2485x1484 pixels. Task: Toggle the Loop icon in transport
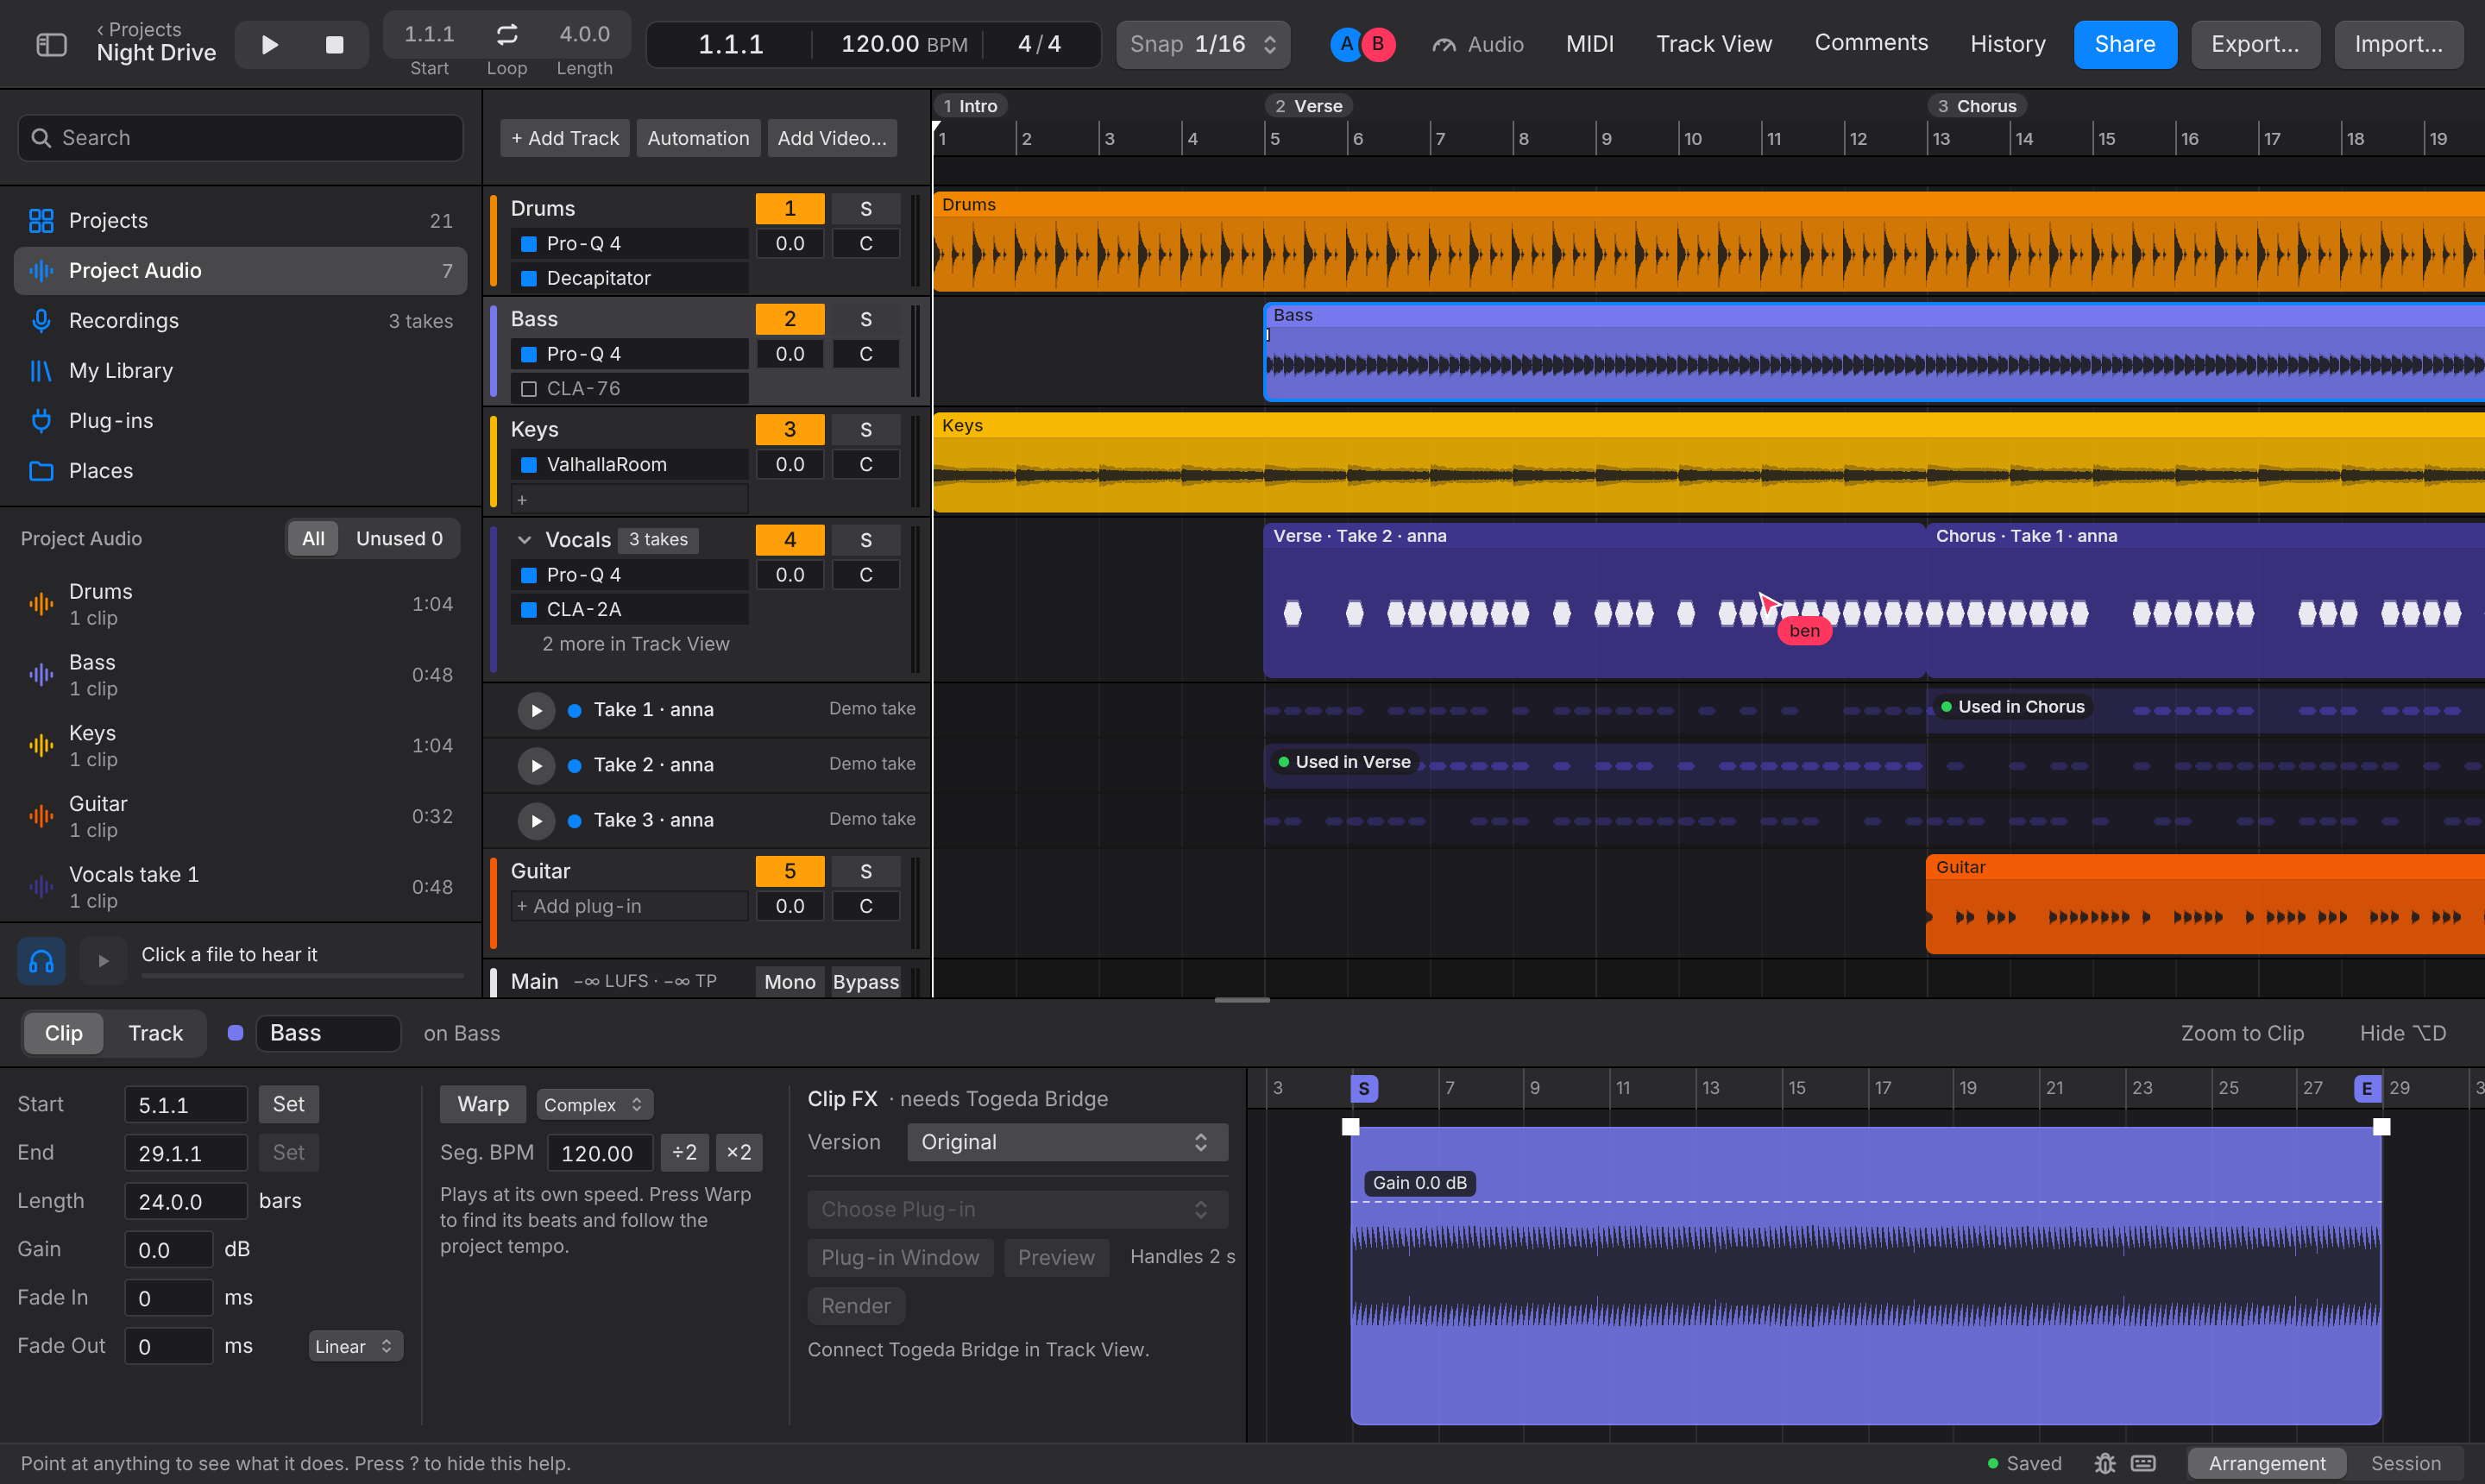pyautogui.click(x=507, y=35)
